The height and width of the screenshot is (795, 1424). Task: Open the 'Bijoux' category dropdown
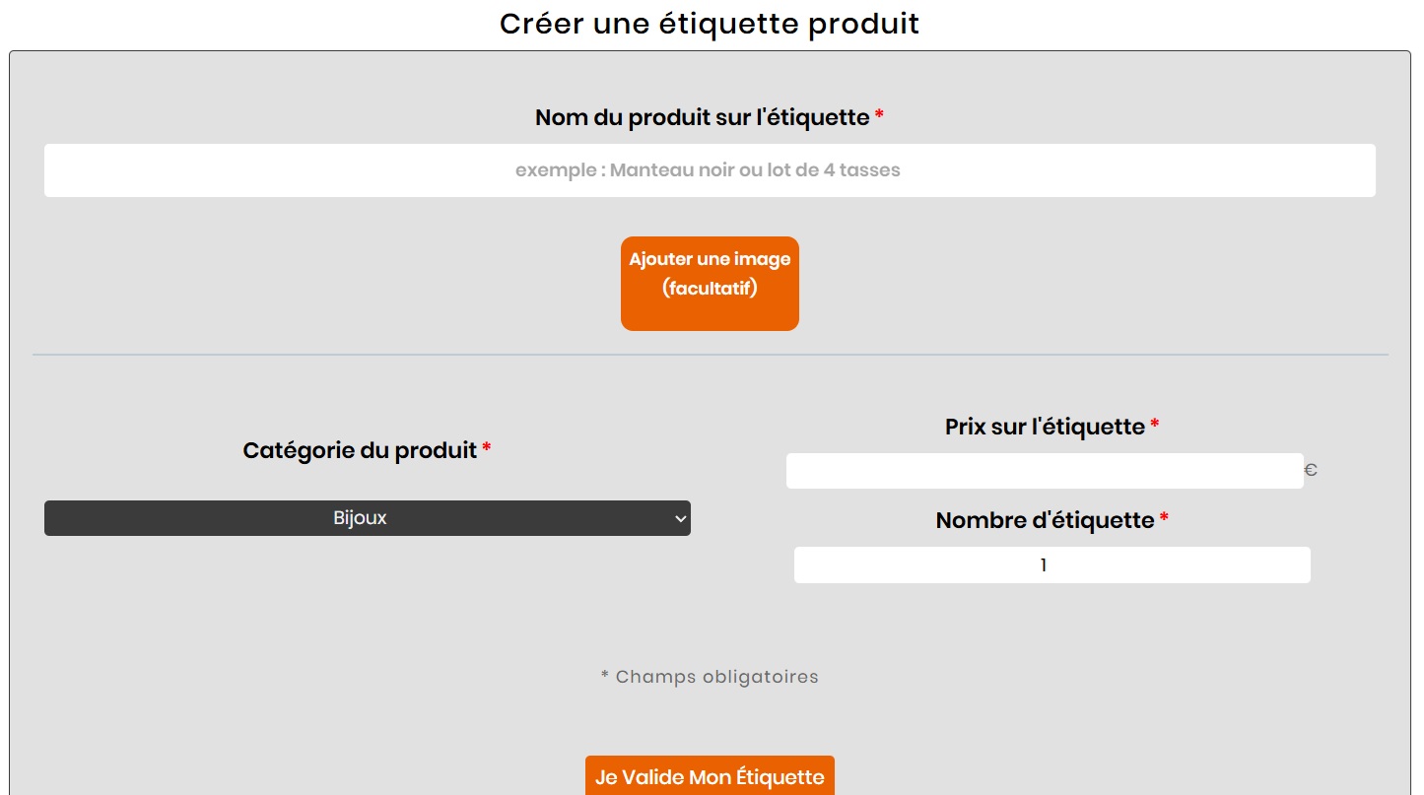pos(368,518)
